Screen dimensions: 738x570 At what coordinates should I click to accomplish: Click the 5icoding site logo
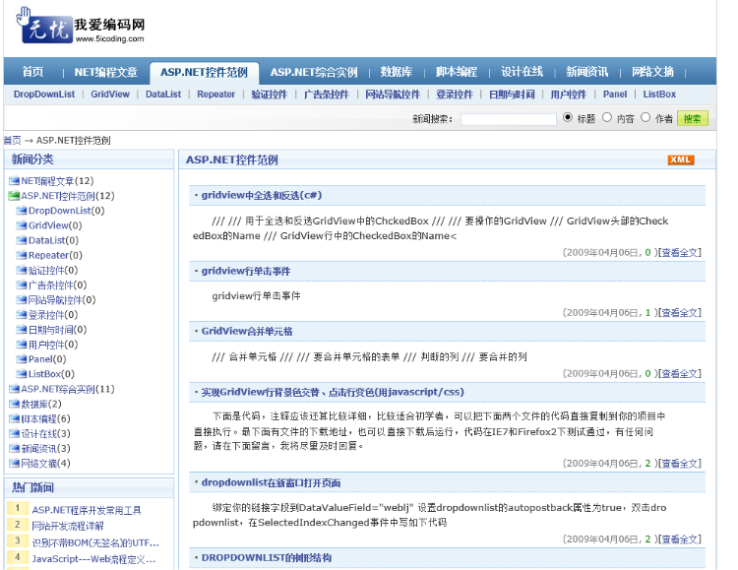[x=81, y=27]
